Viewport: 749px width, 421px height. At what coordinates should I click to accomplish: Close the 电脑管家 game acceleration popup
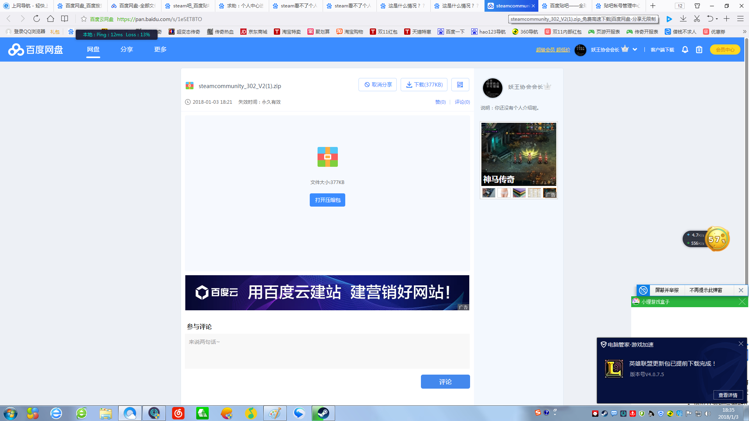[x=741, y=344]
